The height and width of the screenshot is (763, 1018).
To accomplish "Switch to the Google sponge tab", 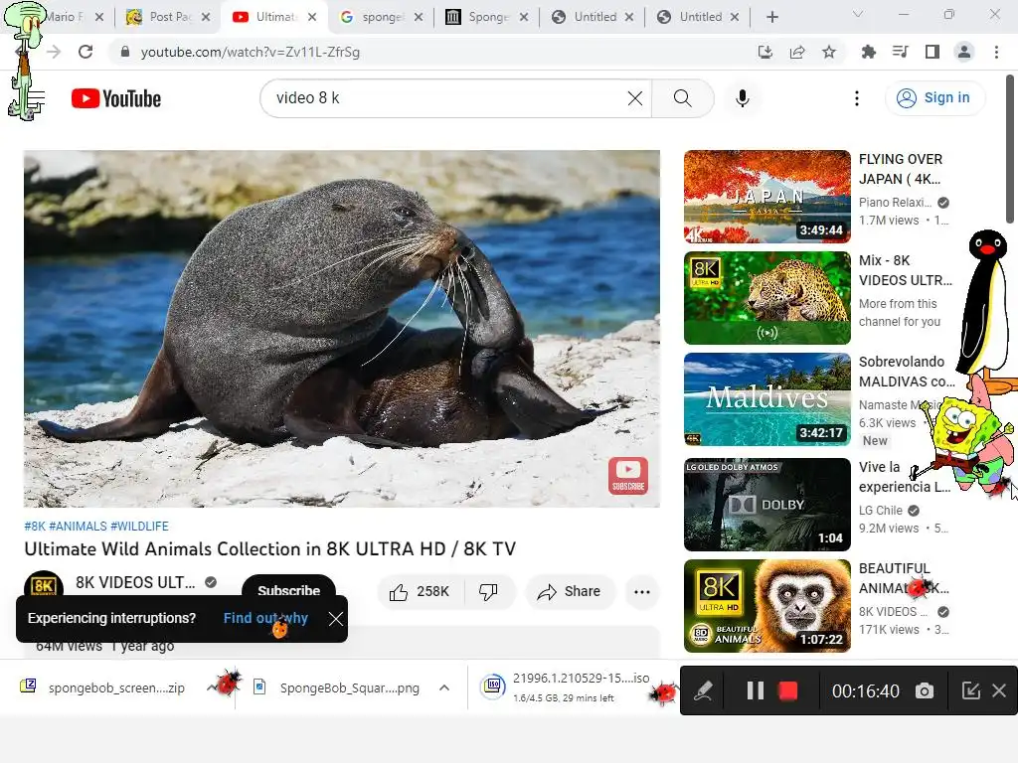I will (383, 17).
